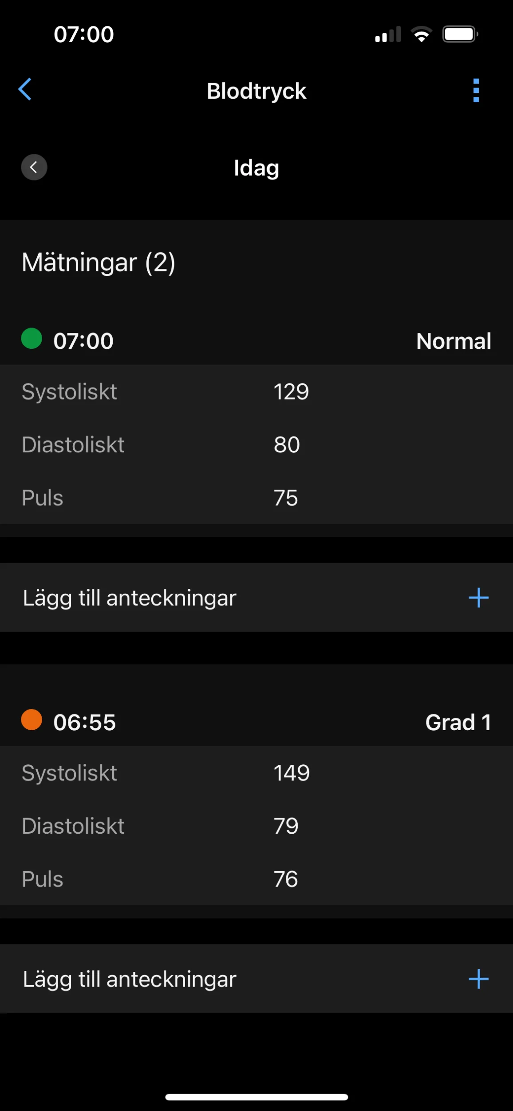Tap the battery indicator in the status bar
Viewport: 513px width, 1111px height.
tap(460, 34)
